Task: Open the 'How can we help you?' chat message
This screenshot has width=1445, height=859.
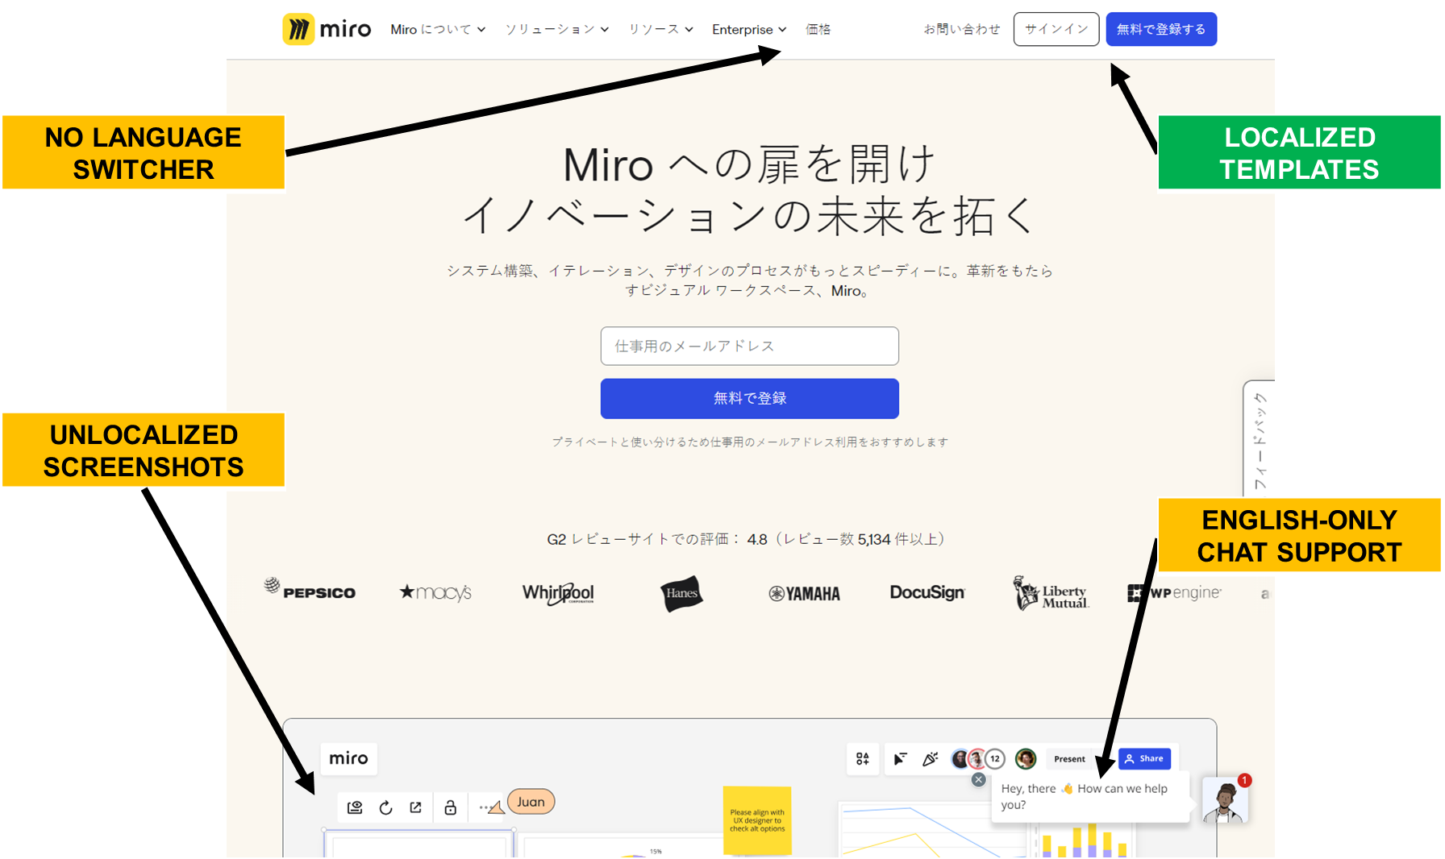Action: click(x=1090, y=796)
